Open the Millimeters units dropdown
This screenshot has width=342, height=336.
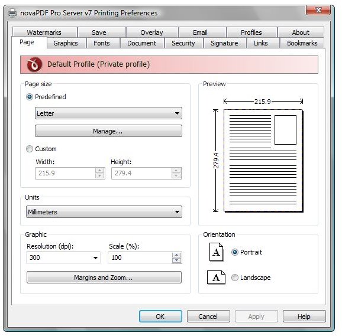click(x=104, y=212)
